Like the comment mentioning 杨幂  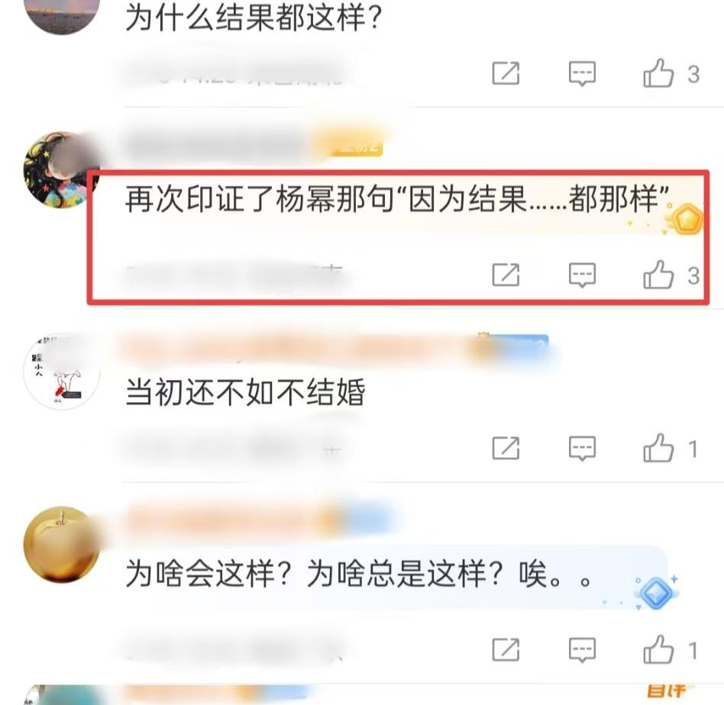pos(658,275)
